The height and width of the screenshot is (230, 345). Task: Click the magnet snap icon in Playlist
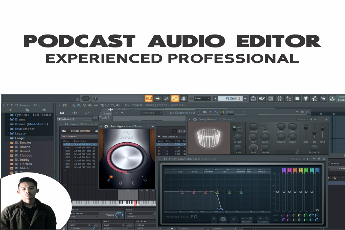coord(65,105)
